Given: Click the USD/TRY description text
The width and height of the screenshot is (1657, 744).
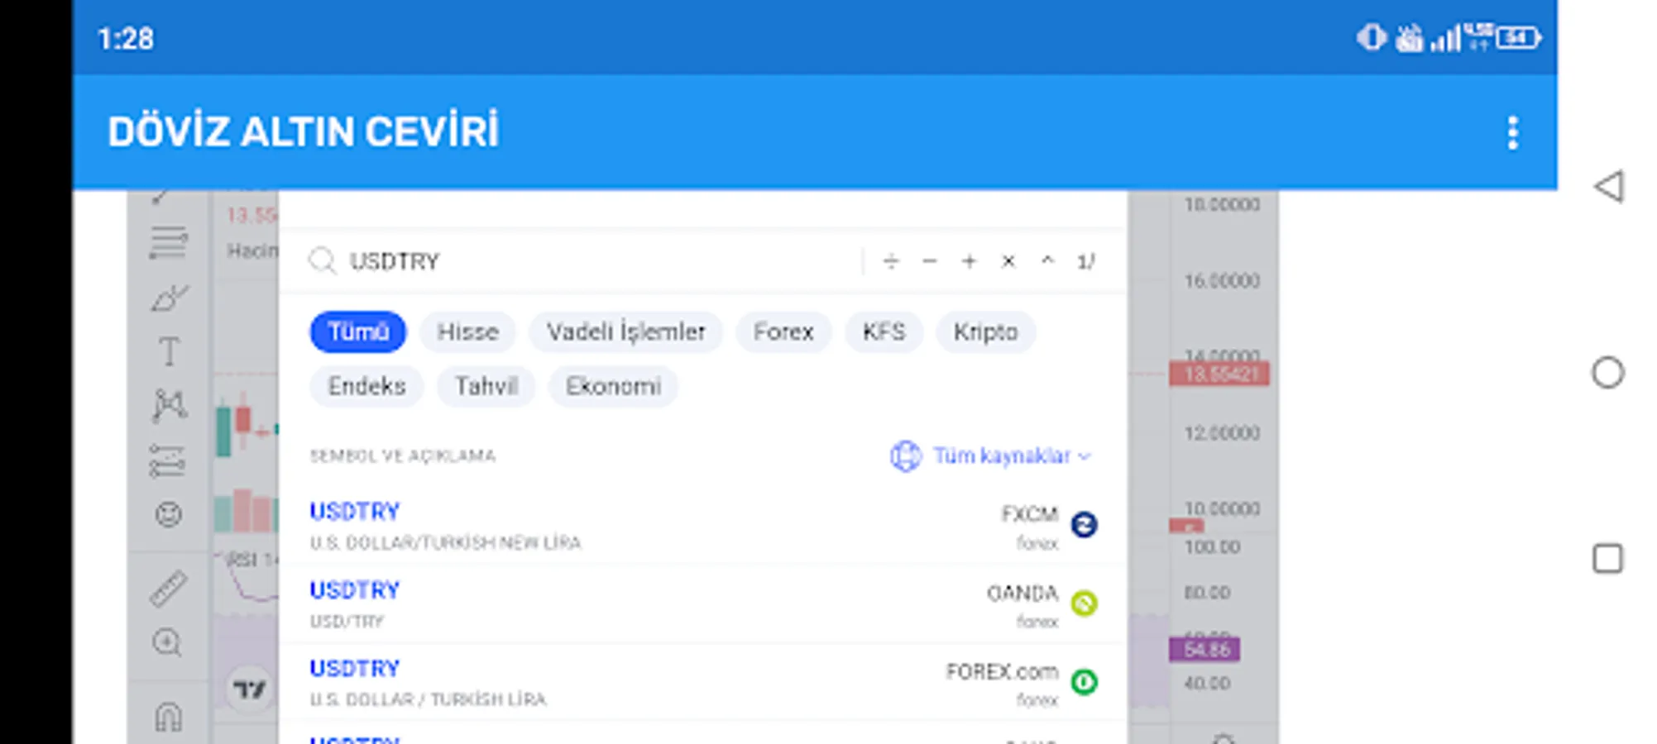Looking at the screenshot, I should point(347,622).
